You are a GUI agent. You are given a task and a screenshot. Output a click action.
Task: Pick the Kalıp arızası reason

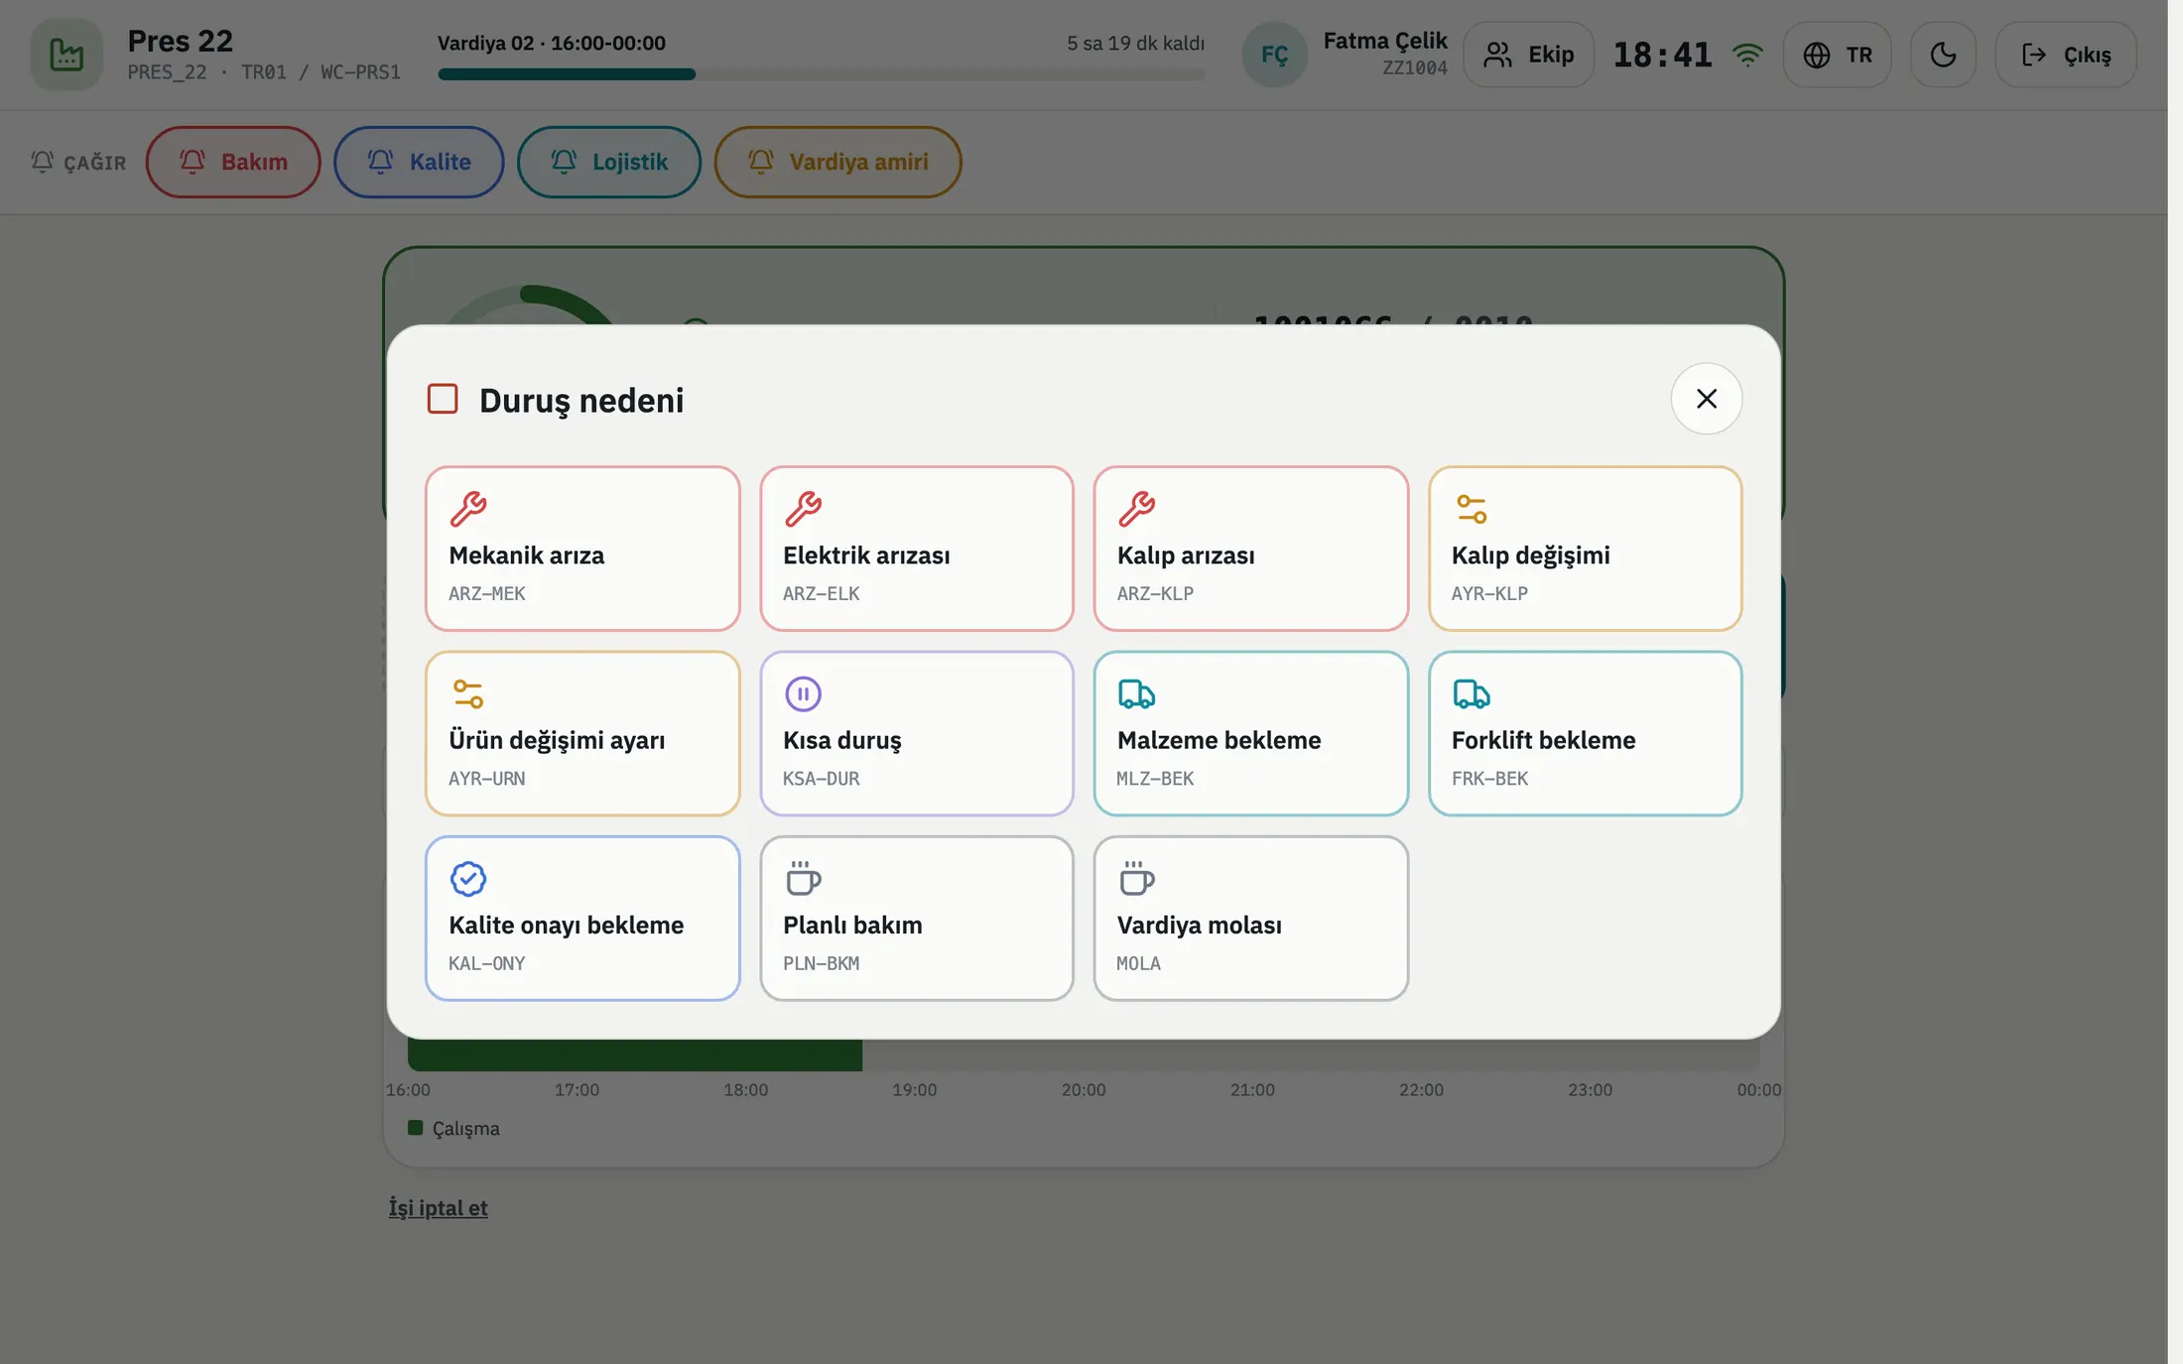point(1250,549)
